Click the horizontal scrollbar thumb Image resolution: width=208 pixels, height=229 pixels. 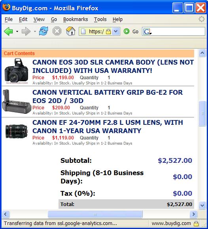tap(95, 214)
